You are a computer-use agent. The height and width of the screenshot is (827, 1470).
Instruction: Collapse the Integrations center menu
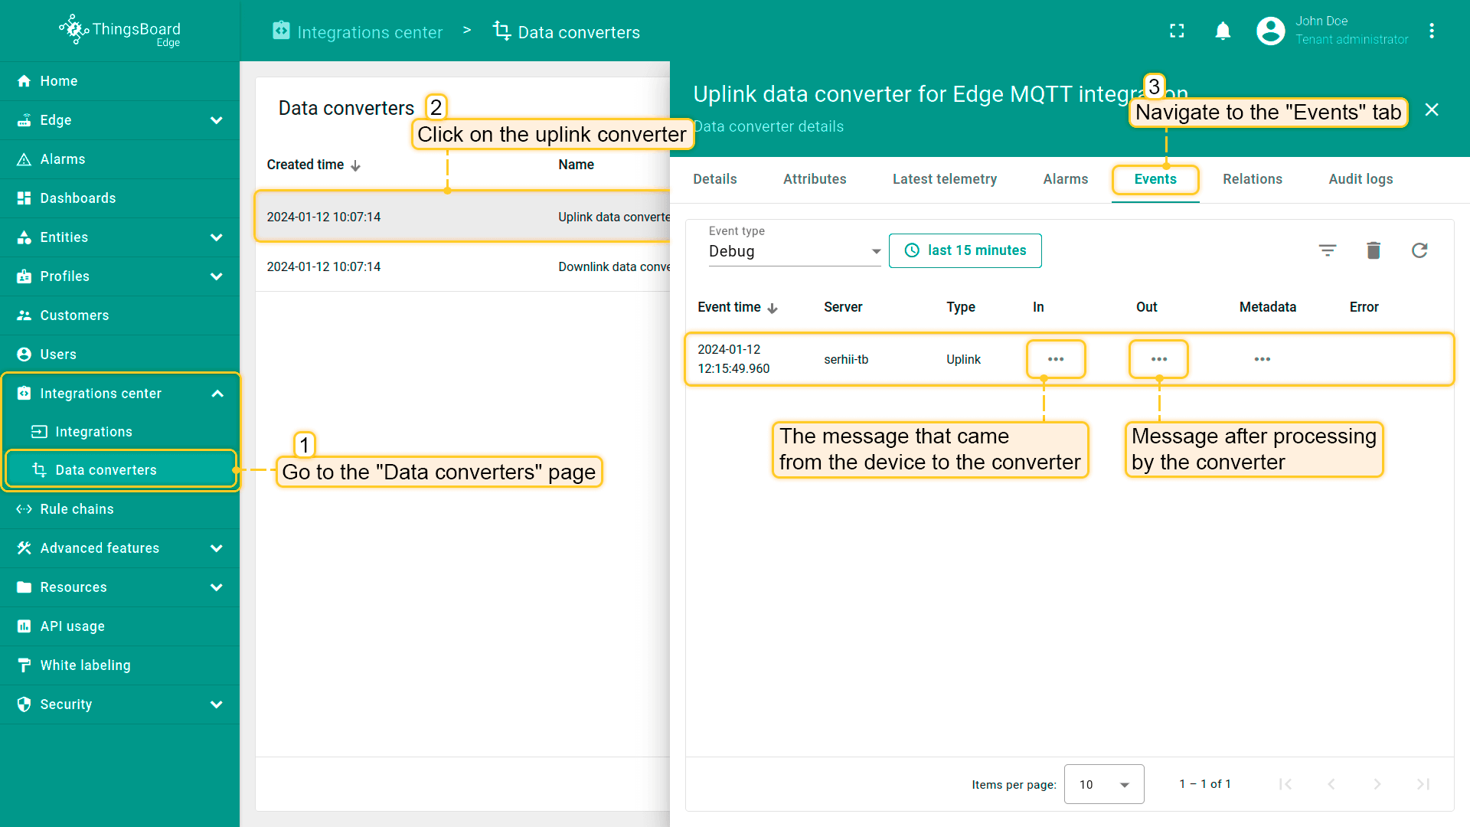pos(217,394)
